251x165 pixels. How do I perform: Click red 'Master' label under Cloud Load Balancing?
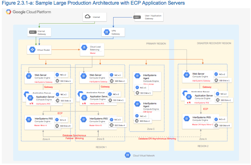tap(93, 53)
